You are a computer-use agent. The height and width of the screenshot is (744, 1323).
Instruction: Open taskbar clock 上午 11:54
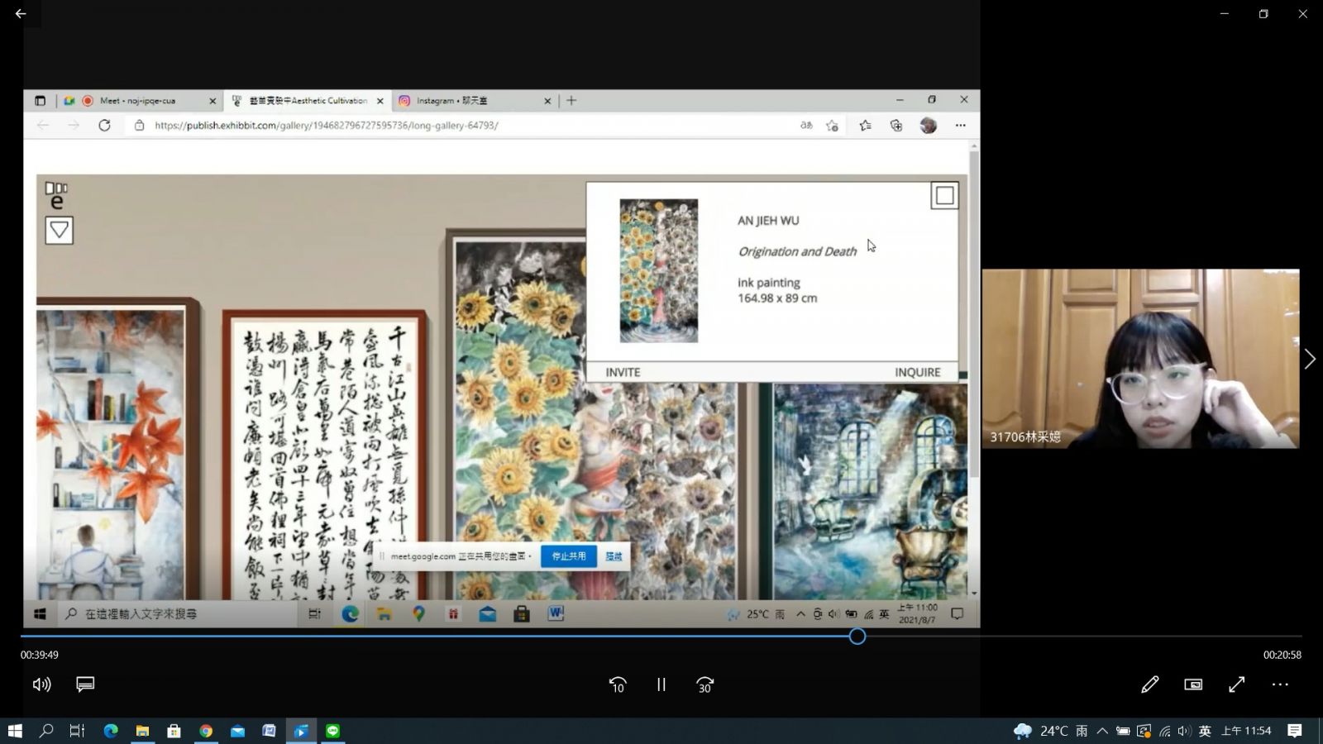click(1246, 731)
